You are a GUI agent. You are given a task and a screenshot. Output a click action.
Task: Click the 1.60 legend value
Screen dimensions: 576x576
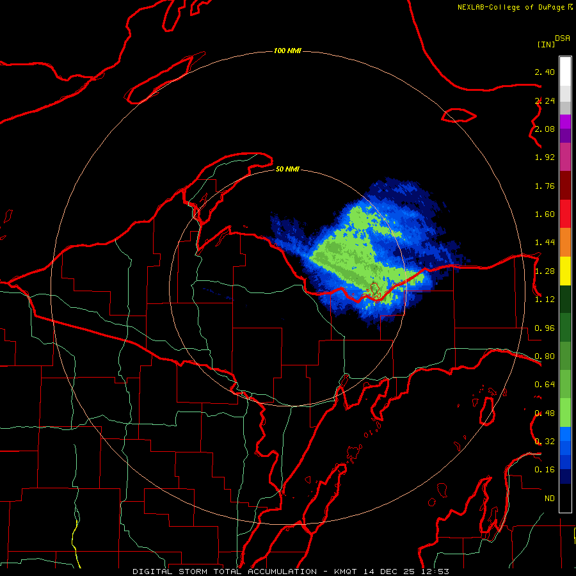(x=545, y=214)
